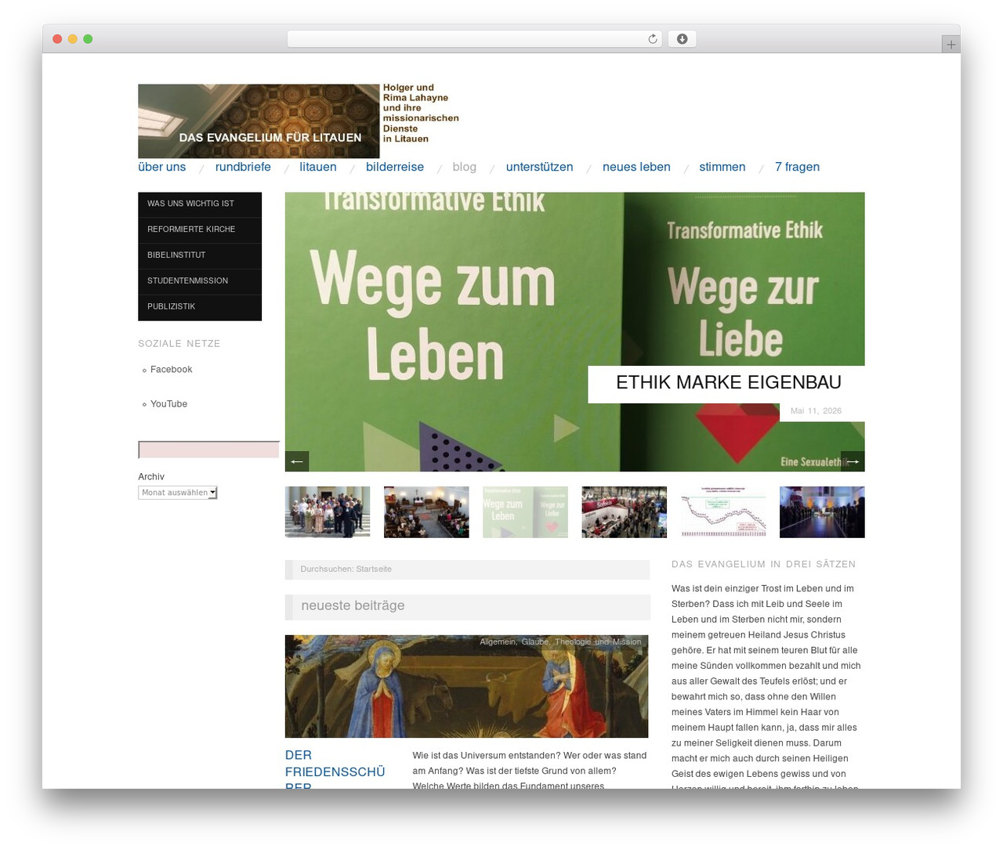Viewport: 1003px width, 849px height.
Task: Open the YouTube social link
Action: click(x=168, y=404)
